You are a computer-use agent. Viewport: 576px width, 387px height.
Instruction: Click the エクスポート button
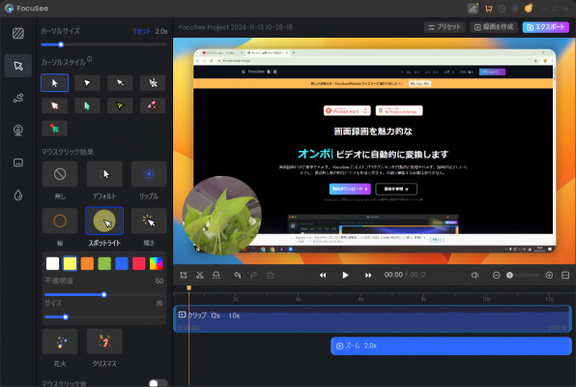coord(546,27)
